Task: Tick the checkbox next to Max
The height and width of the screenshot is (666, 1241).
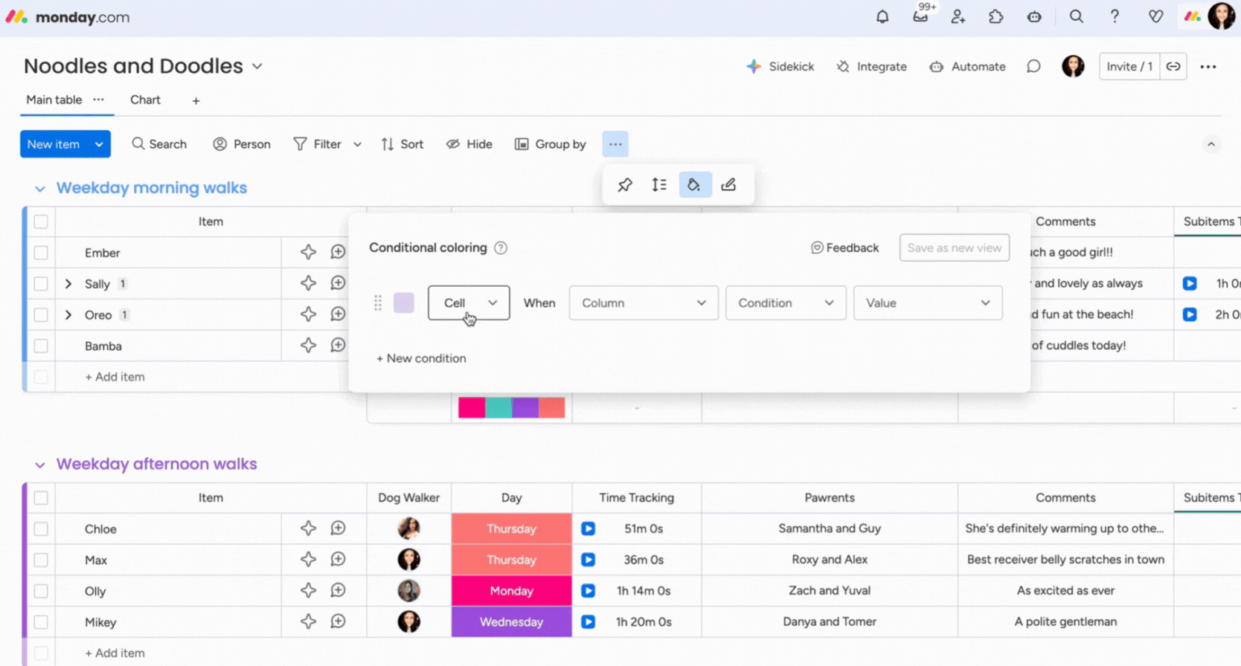Action: (x=41, y=560)
